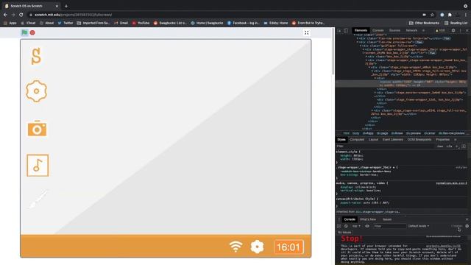Image resolution: width=471 pixels, height=265 pixels.
Task: Open DevTools three-dot customize menu
Action: pyautogui.click(x=460, y=30)
